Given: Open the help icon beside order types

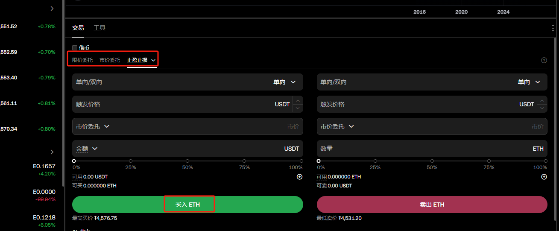Looking at the screenshot, I should [x=544, y=60].
